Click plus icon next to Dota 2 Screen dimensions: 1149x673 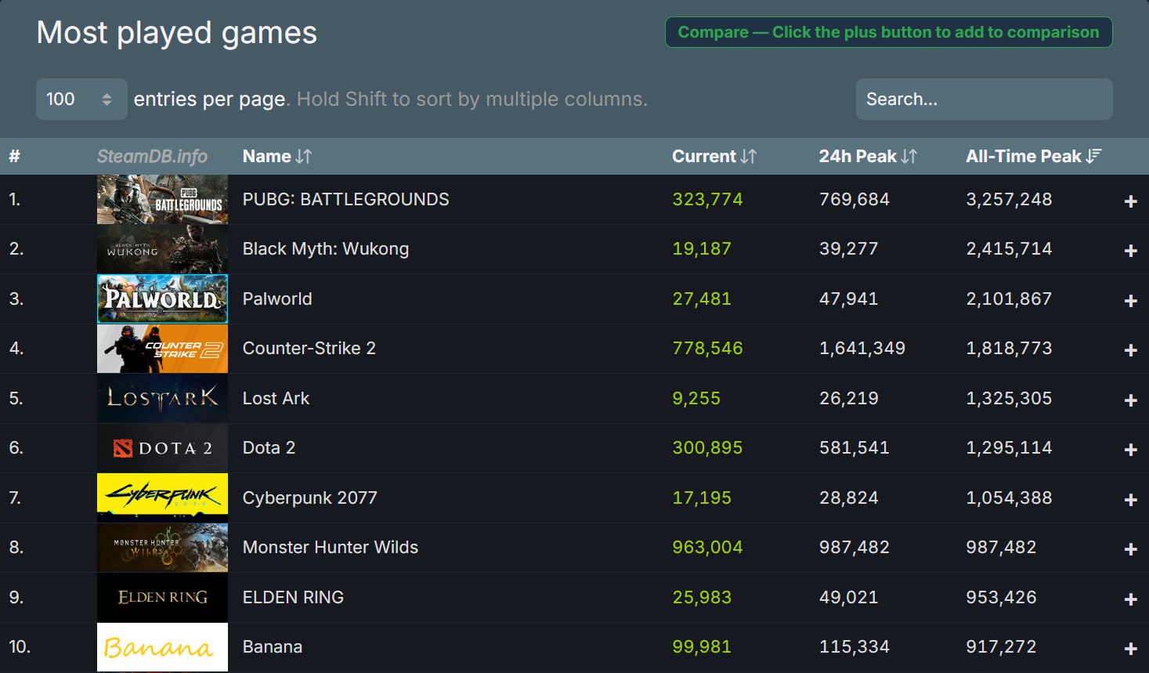point(1130,450)
